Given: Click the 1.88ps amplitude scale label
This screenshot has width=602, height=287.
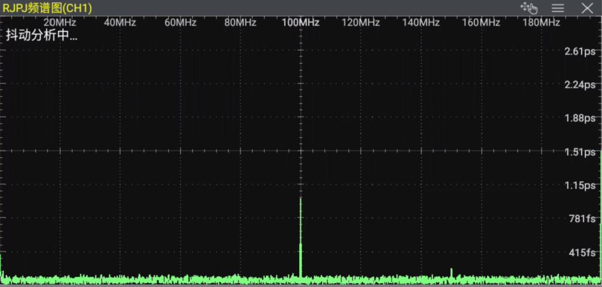Looking at the screenshot, I should click(x=580, y=119).
